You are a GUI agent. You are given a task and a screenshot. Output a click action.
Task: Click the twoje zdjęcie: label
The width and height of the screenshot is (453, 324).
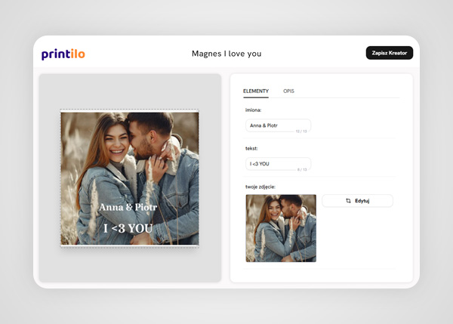(260, 187)
